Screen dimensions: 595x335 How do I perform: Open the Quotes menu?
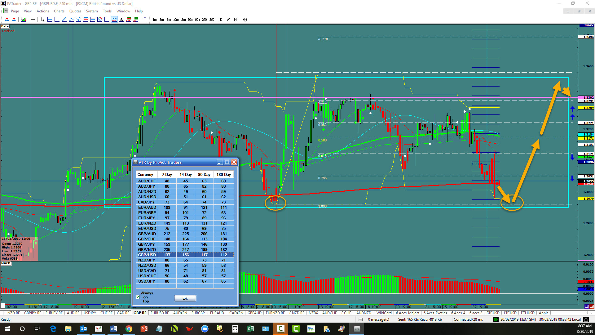[75, 11]
